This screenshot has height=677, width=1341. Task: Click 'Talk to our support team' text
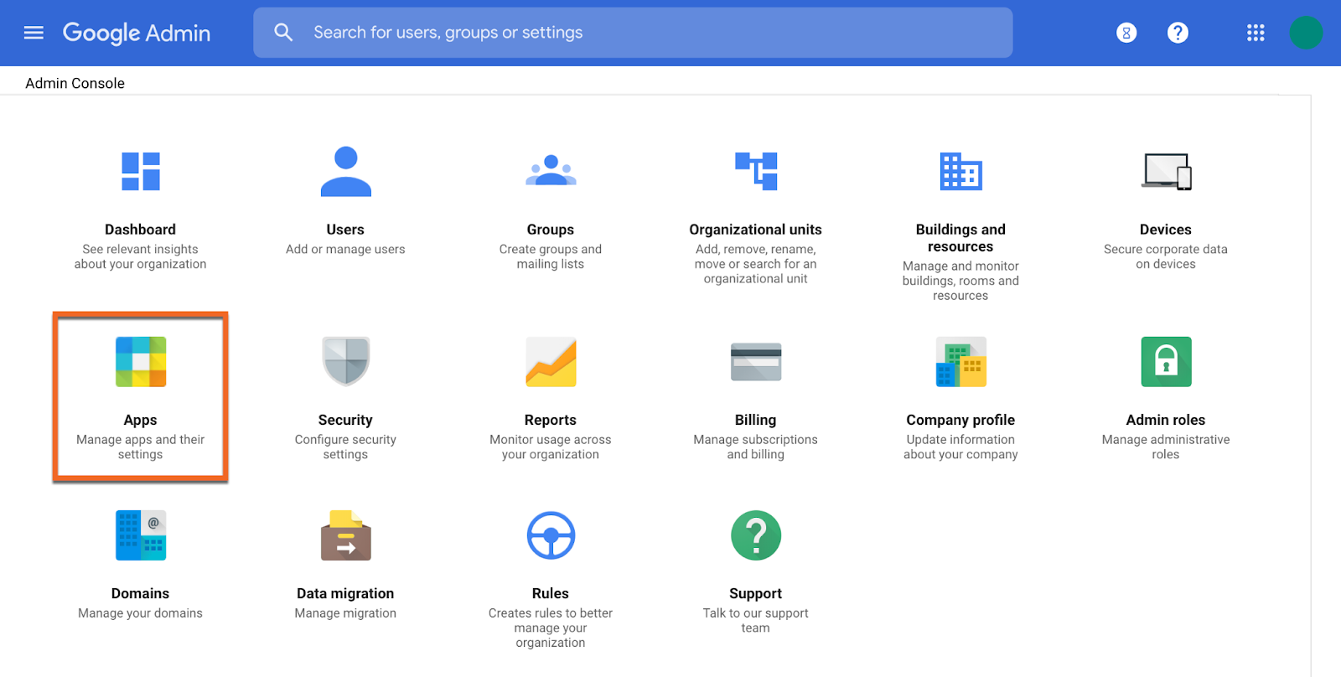755,620
